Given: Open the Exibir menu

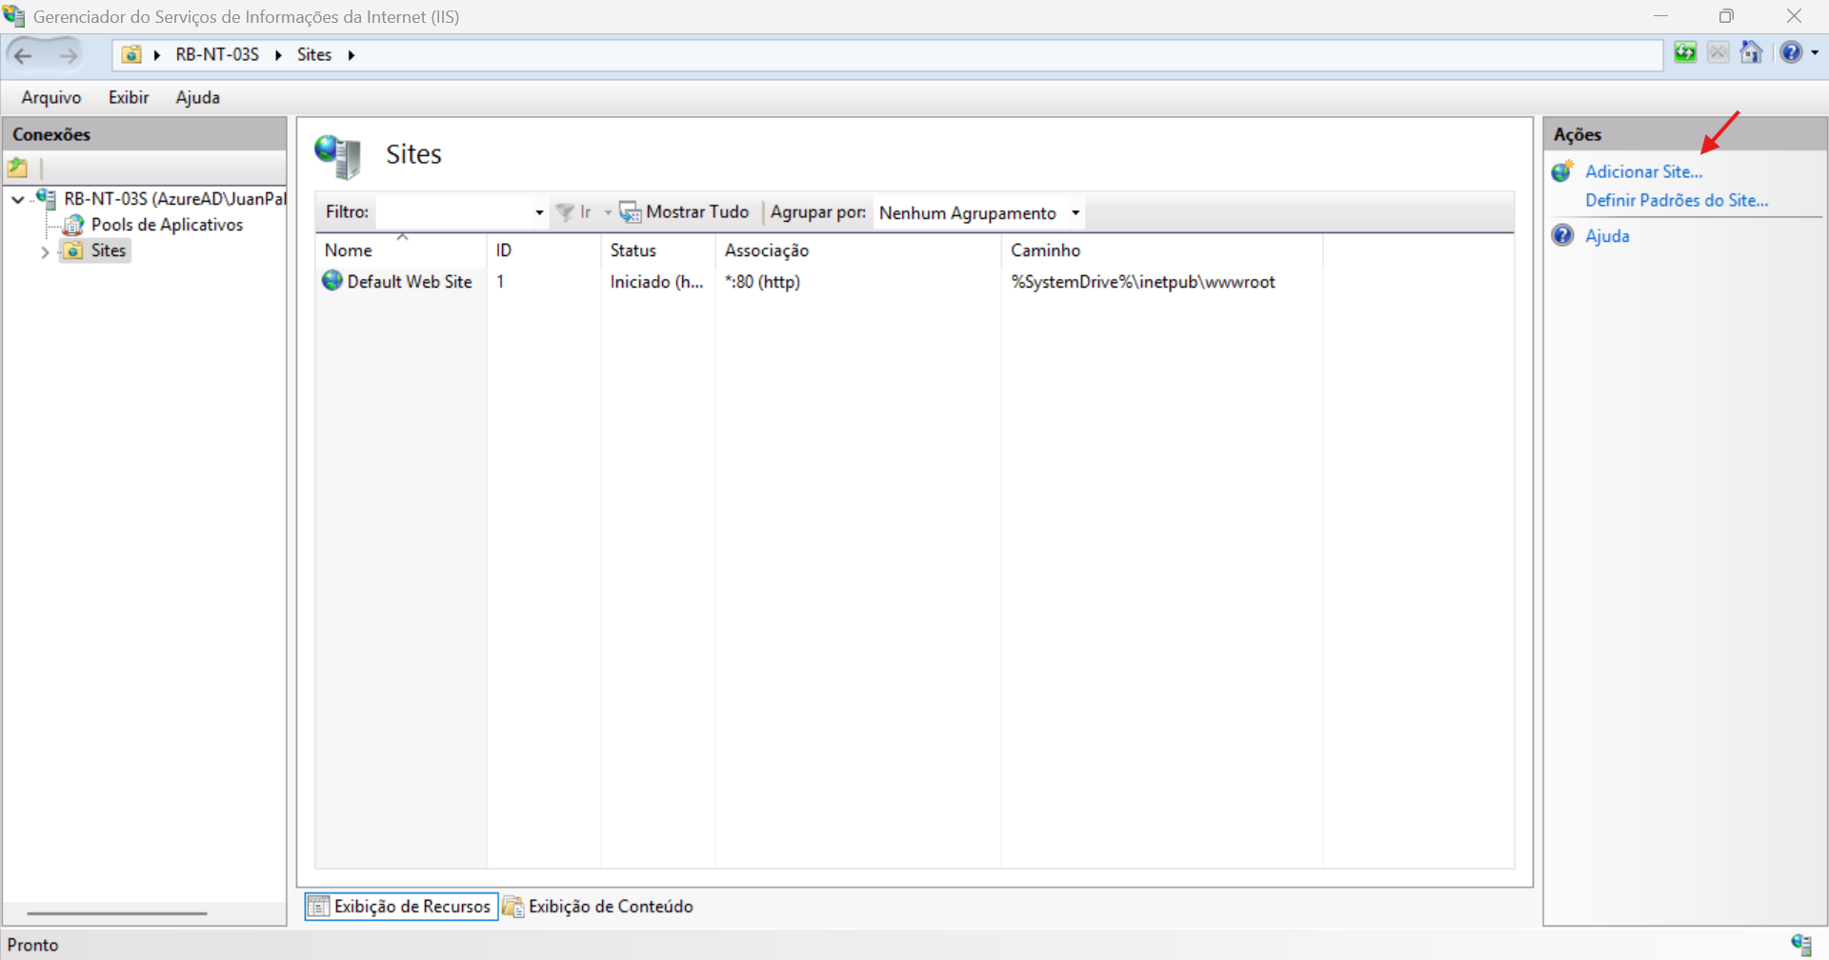Looking at the screenshot, I should pyautogui.click(x=129, y=97).
